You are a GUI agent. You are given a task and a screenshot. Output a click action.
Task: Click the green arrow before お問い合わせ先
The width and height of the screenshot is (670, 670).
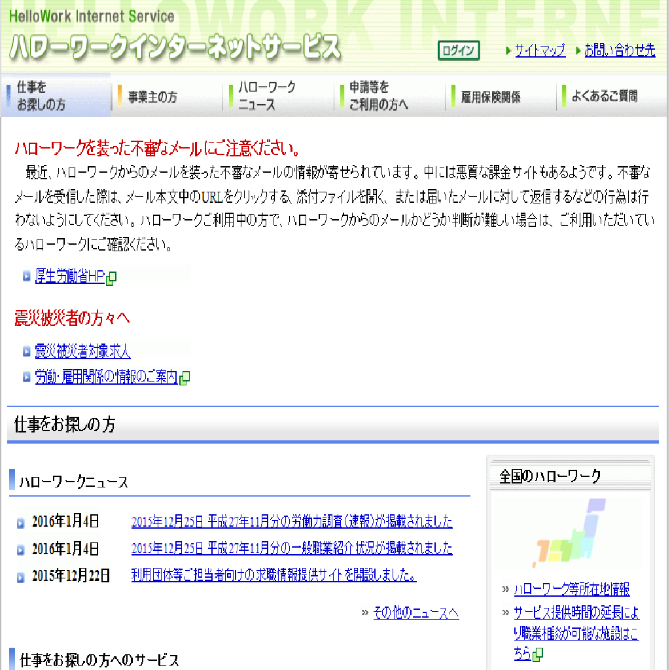pos(578,51)
